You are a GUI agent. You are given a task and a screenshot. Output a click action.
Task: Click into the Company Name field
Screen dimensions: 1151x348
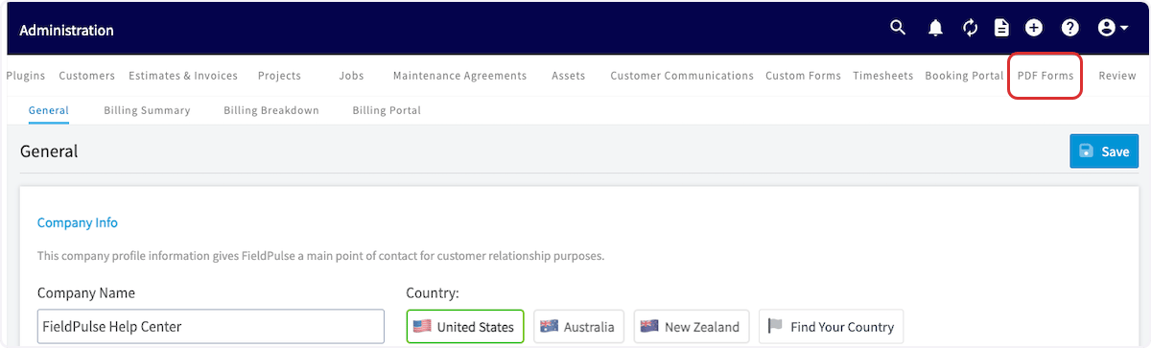(x=211, y=326)
